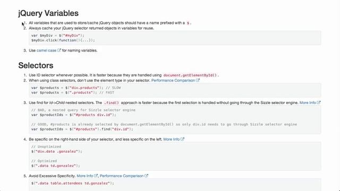Image resolution: width=340 pixels, height=191 pixels.
Task: Click external-link icon after first Performance Comparison
Action: (198, 80)
